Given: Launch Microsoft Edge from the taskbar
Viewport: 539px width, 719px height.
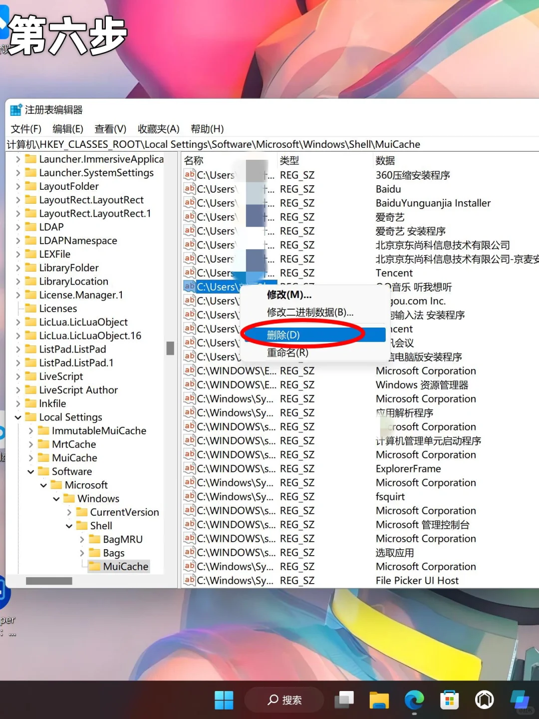Looking at the screenshot, I should pos(414,700).
